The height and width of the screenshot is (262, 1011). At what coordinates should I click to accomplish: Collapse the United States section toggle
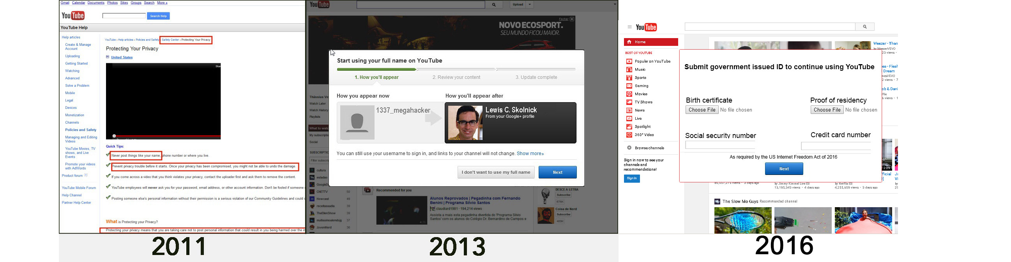coord(108,57)
